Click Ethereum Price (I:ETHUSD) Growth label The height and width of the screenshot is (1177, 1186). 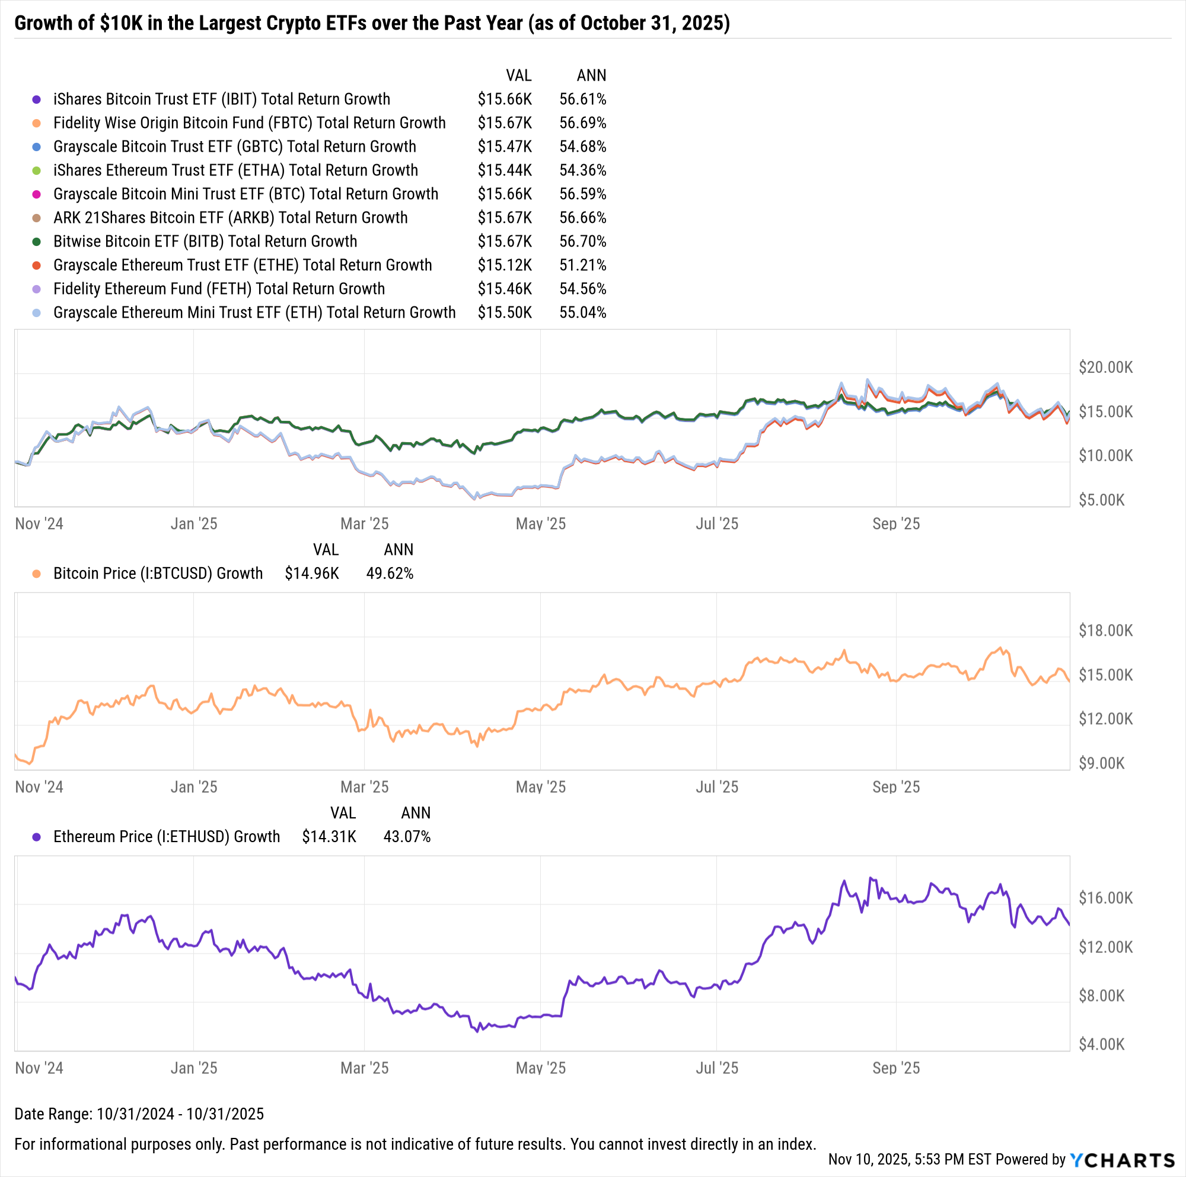[167, 837]
